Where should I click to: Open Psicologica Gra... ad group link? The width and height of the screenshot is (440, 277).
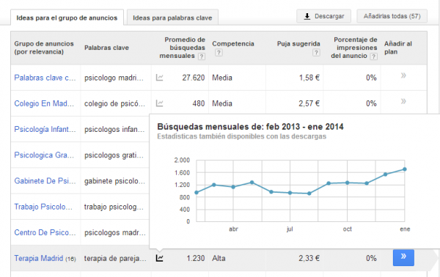coord(44,155)
